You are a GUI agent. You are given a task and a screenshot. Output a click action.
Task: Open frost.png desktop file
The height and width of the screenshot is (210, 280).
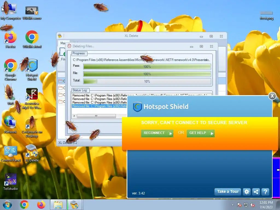(x=266, y=15)
